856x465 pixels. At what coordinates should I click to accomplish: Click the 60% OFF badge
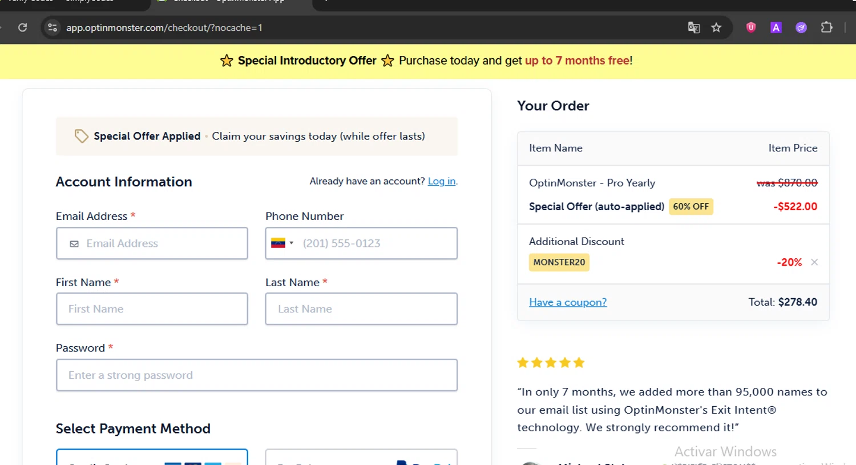point(691,207)
